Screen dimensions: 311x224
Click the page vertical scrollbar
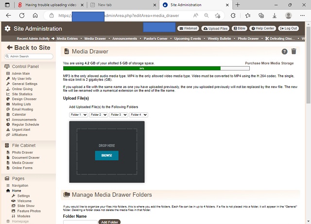(308, 65)
